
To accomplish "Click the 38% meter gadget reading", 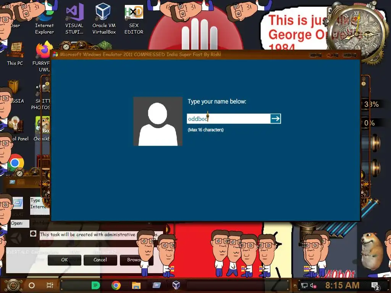I will 371,104.
